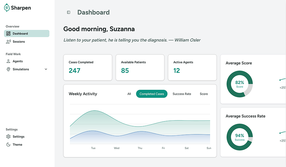This screenshot has height=167, width=286.
Task: Open the Sessions page
Action: click(x=19, y=41)
